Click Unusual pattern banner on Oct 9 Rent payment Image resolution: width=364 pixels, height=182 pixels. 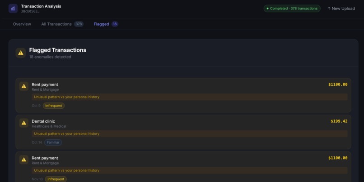(189, 97)
